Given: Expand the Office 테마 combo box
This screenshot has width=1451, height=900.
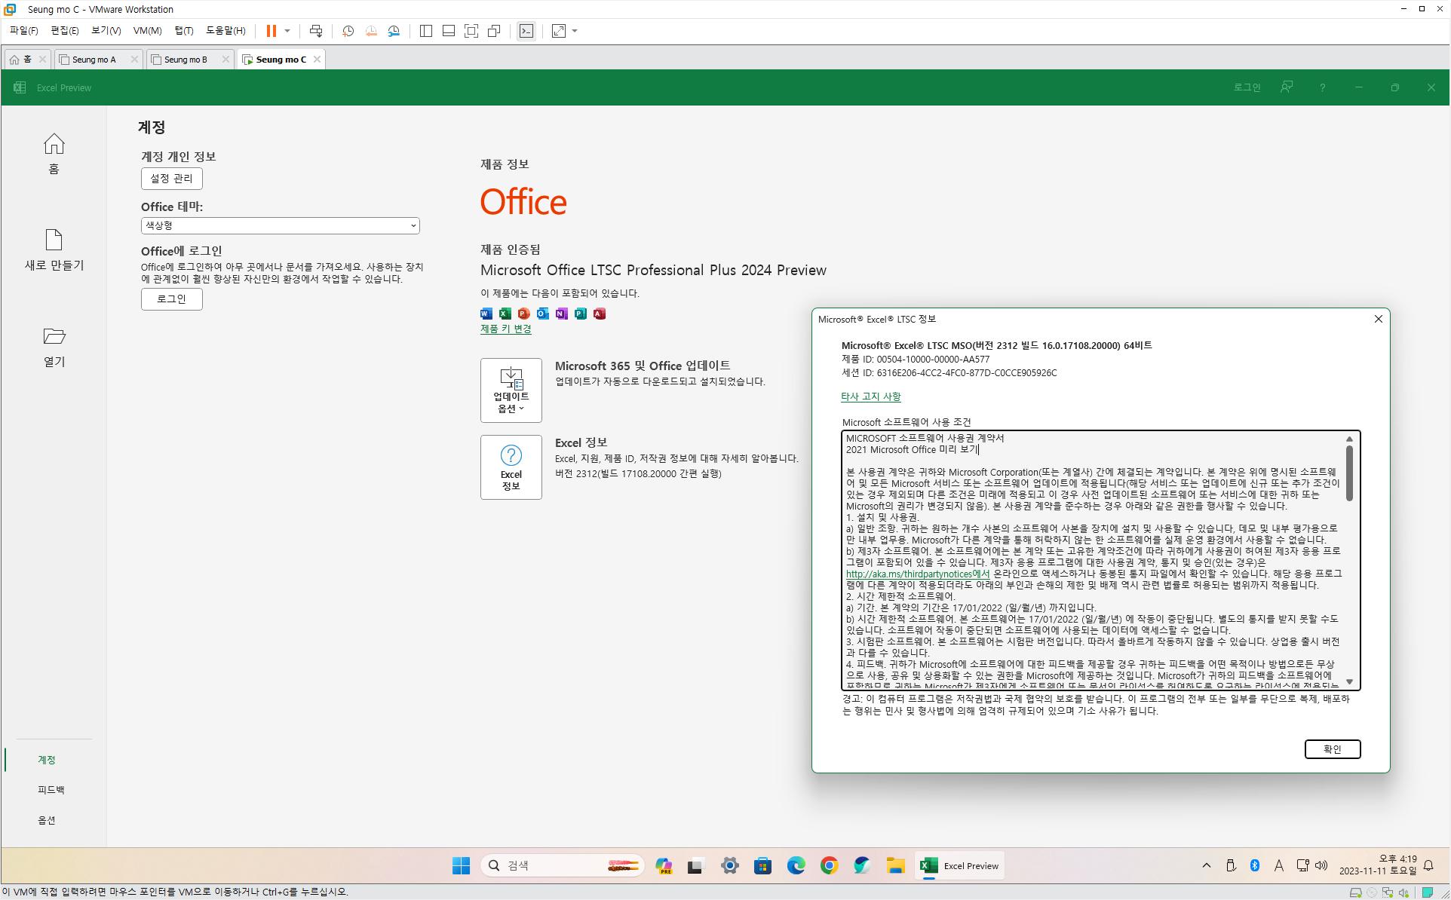Looking at the screenshot, I should 280,225.
